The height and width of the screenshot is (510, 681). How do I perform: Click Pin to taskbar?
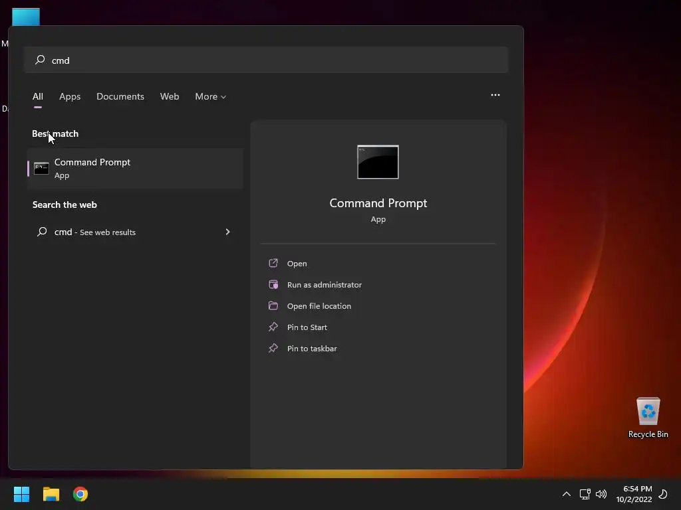pos(312,349)
